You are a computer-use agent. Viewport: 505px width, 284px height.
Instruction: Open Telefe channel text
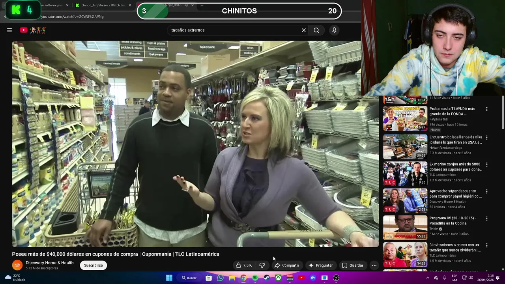coord(434,229)
